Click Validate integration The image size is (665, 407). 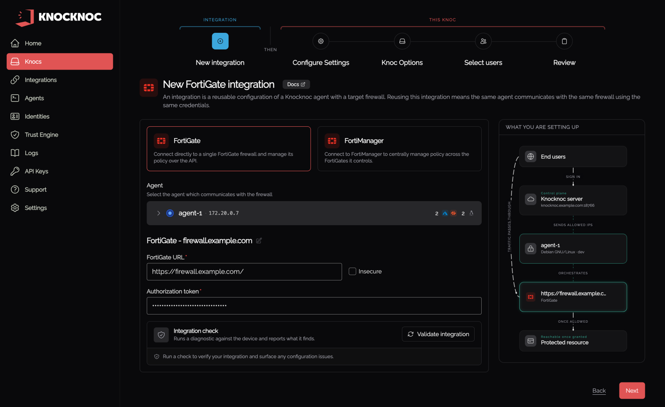(438, 334)
